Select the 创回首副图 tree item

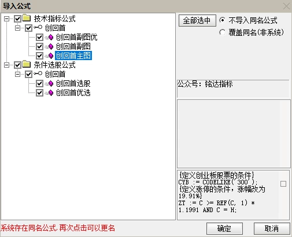coord(73,46)
